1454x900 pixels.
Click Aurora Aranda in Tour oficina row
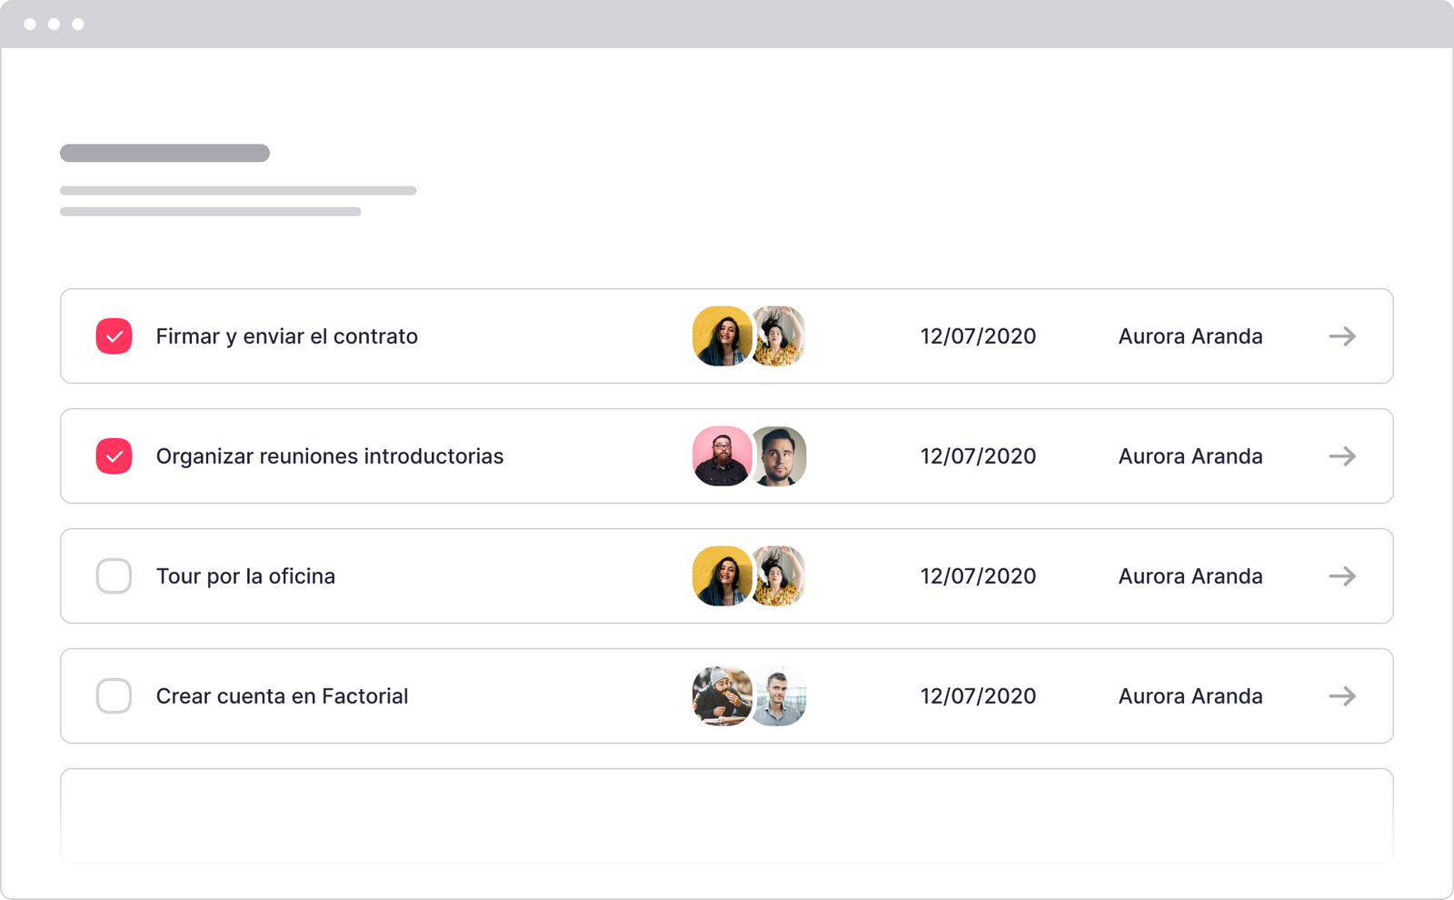point(1190,576)
